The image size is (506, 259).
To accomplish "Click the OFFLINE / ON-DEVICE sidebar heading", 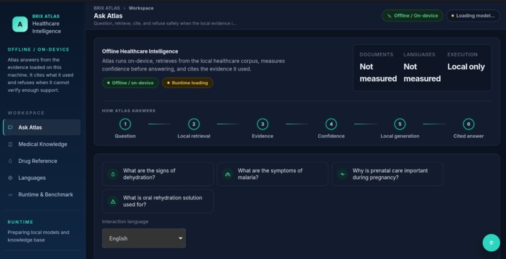I will [38, 50].
